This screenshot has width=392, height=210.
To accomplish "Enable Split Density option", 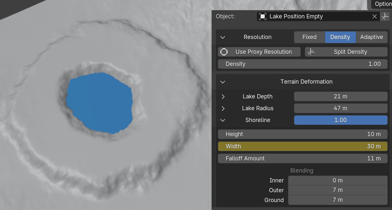I will pyautogui.click(x=346, y=52).
